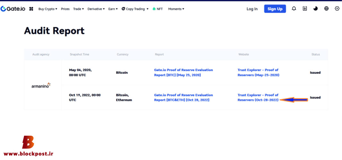The width and height of the screenshot is (342, 160).
Task: Open Trust Explorer Oct-28-2022 link
Action: 258,98
